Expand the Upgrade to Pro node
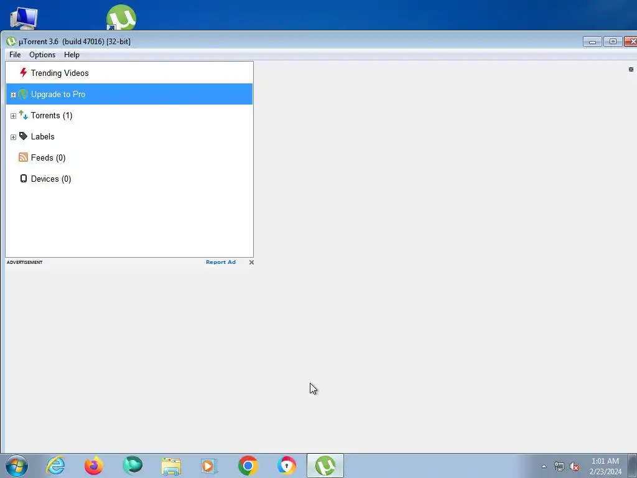Screen dimensions: 637x478 (x=13, y=95)
